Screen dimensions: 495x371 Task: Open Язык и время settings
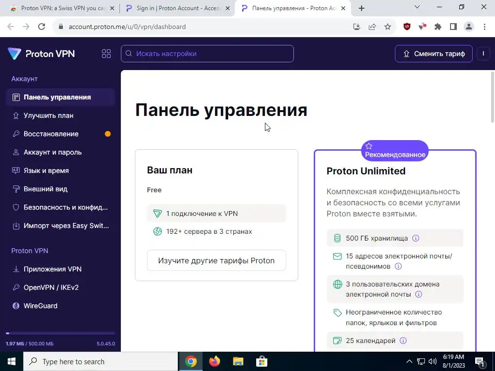point(60,171)
